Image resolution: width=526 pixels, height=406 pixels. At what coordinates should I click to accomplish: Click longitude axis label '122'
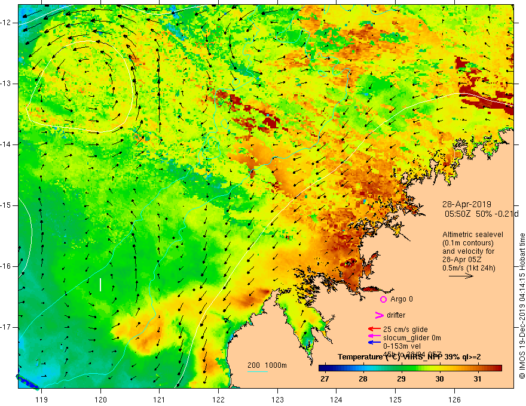tap(218, 399)
